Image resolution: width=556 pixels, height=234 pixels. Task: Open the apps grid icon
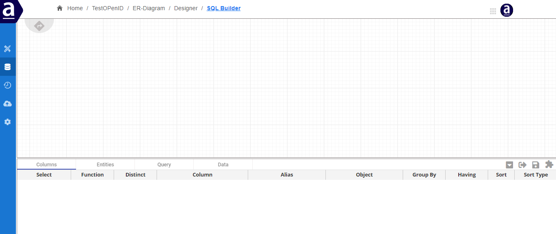point(493,11)
